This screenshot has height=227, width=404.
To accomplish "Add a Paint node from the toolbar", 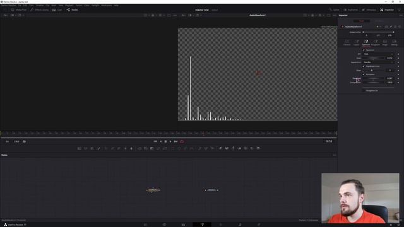I will (98, 149).
